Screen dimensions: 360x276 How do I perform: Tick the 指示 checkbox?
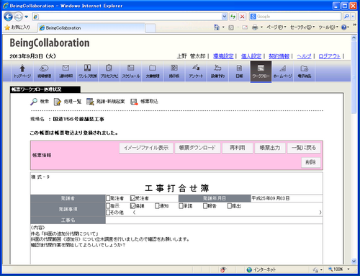(x=108, y=206)
